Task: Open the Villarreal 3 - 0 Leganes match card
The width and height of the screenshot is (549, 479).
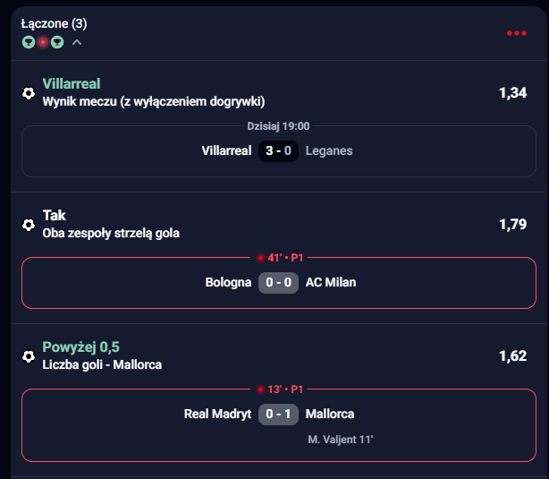Action: point(277,150)
